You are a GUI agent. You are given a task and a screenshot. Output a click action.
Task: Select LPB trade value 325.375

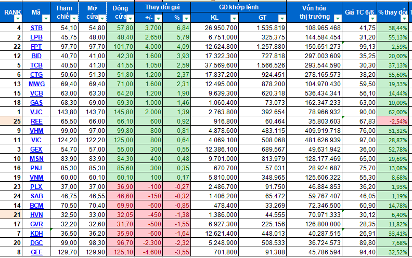point(263,37)
